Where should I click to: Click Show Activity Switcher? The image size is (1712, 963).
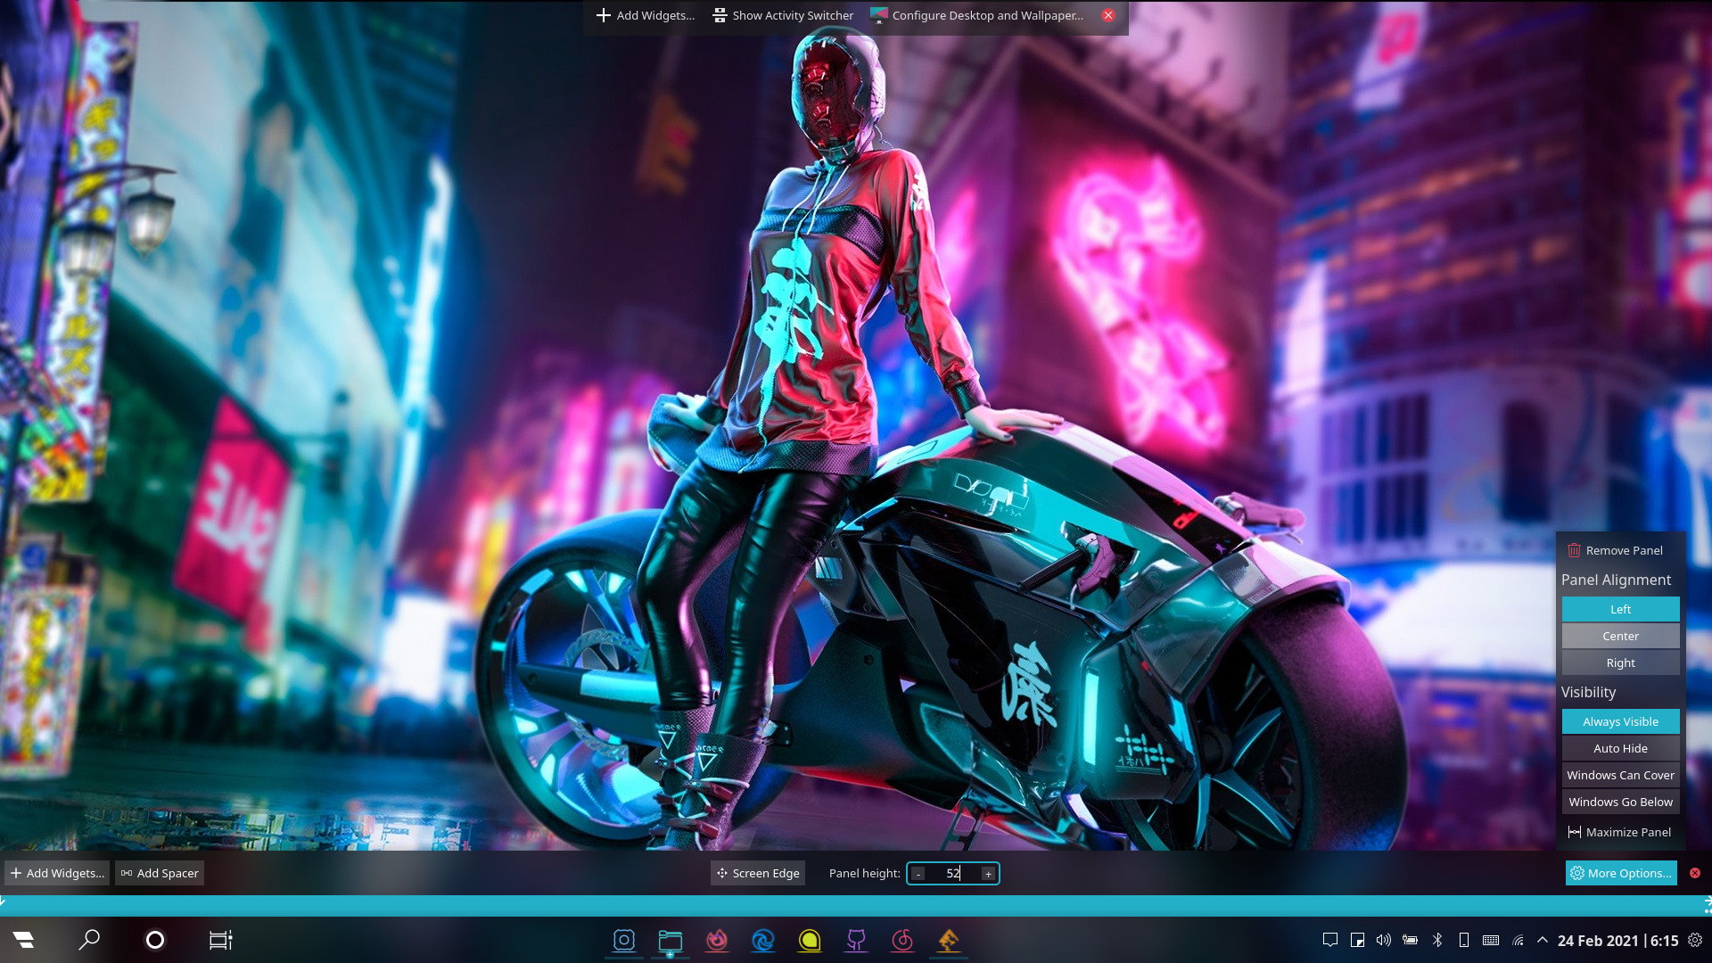pyautogui.click(x=783, y=15)
